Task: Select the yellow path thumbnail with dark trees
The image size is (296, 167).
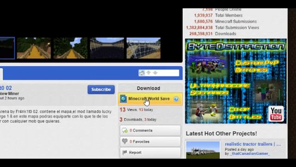Action: (34, 48)
